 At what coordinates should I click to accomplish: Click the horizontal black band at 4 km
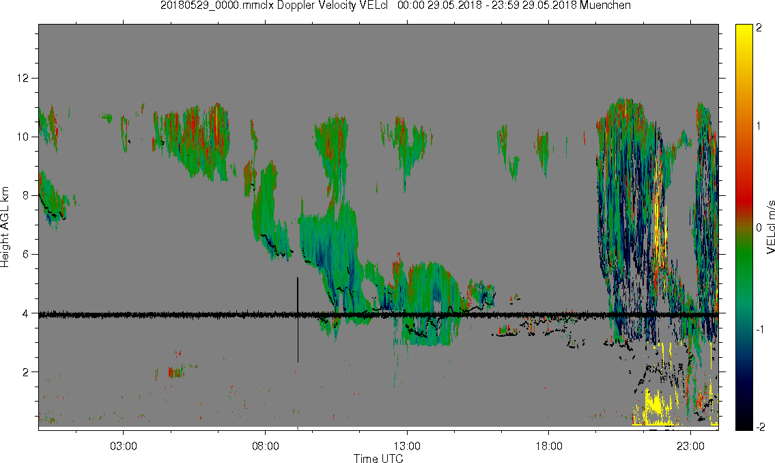(x=378, y=314)
